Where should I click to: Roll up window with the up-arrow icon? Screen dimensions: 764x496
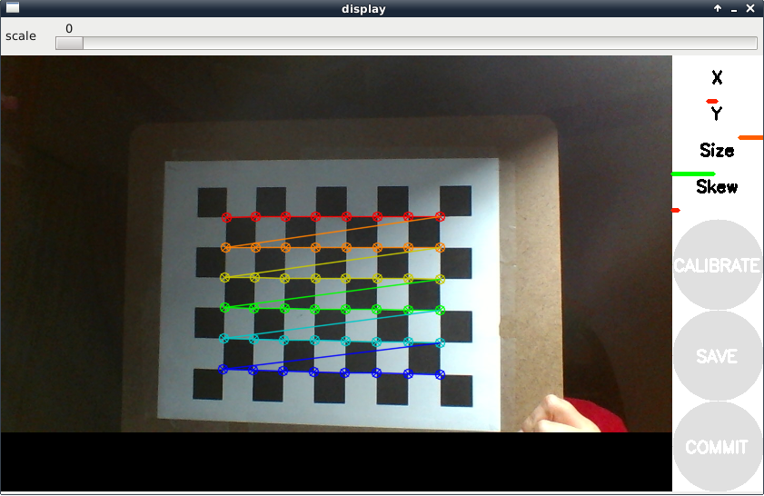tap(718, 9)
